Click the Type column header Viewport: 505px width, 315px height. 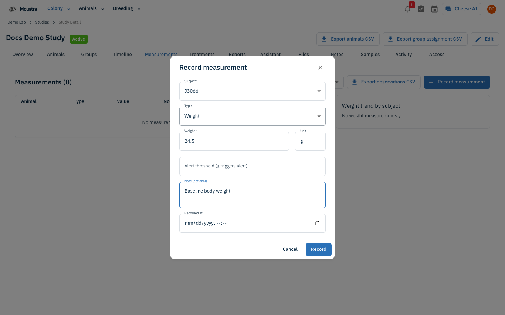tap(79, 101)
